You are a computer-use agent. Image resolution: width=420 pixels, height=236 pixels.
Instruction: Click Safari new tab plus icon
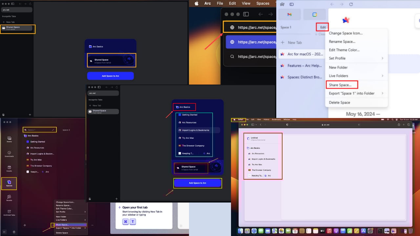(404, 125)
